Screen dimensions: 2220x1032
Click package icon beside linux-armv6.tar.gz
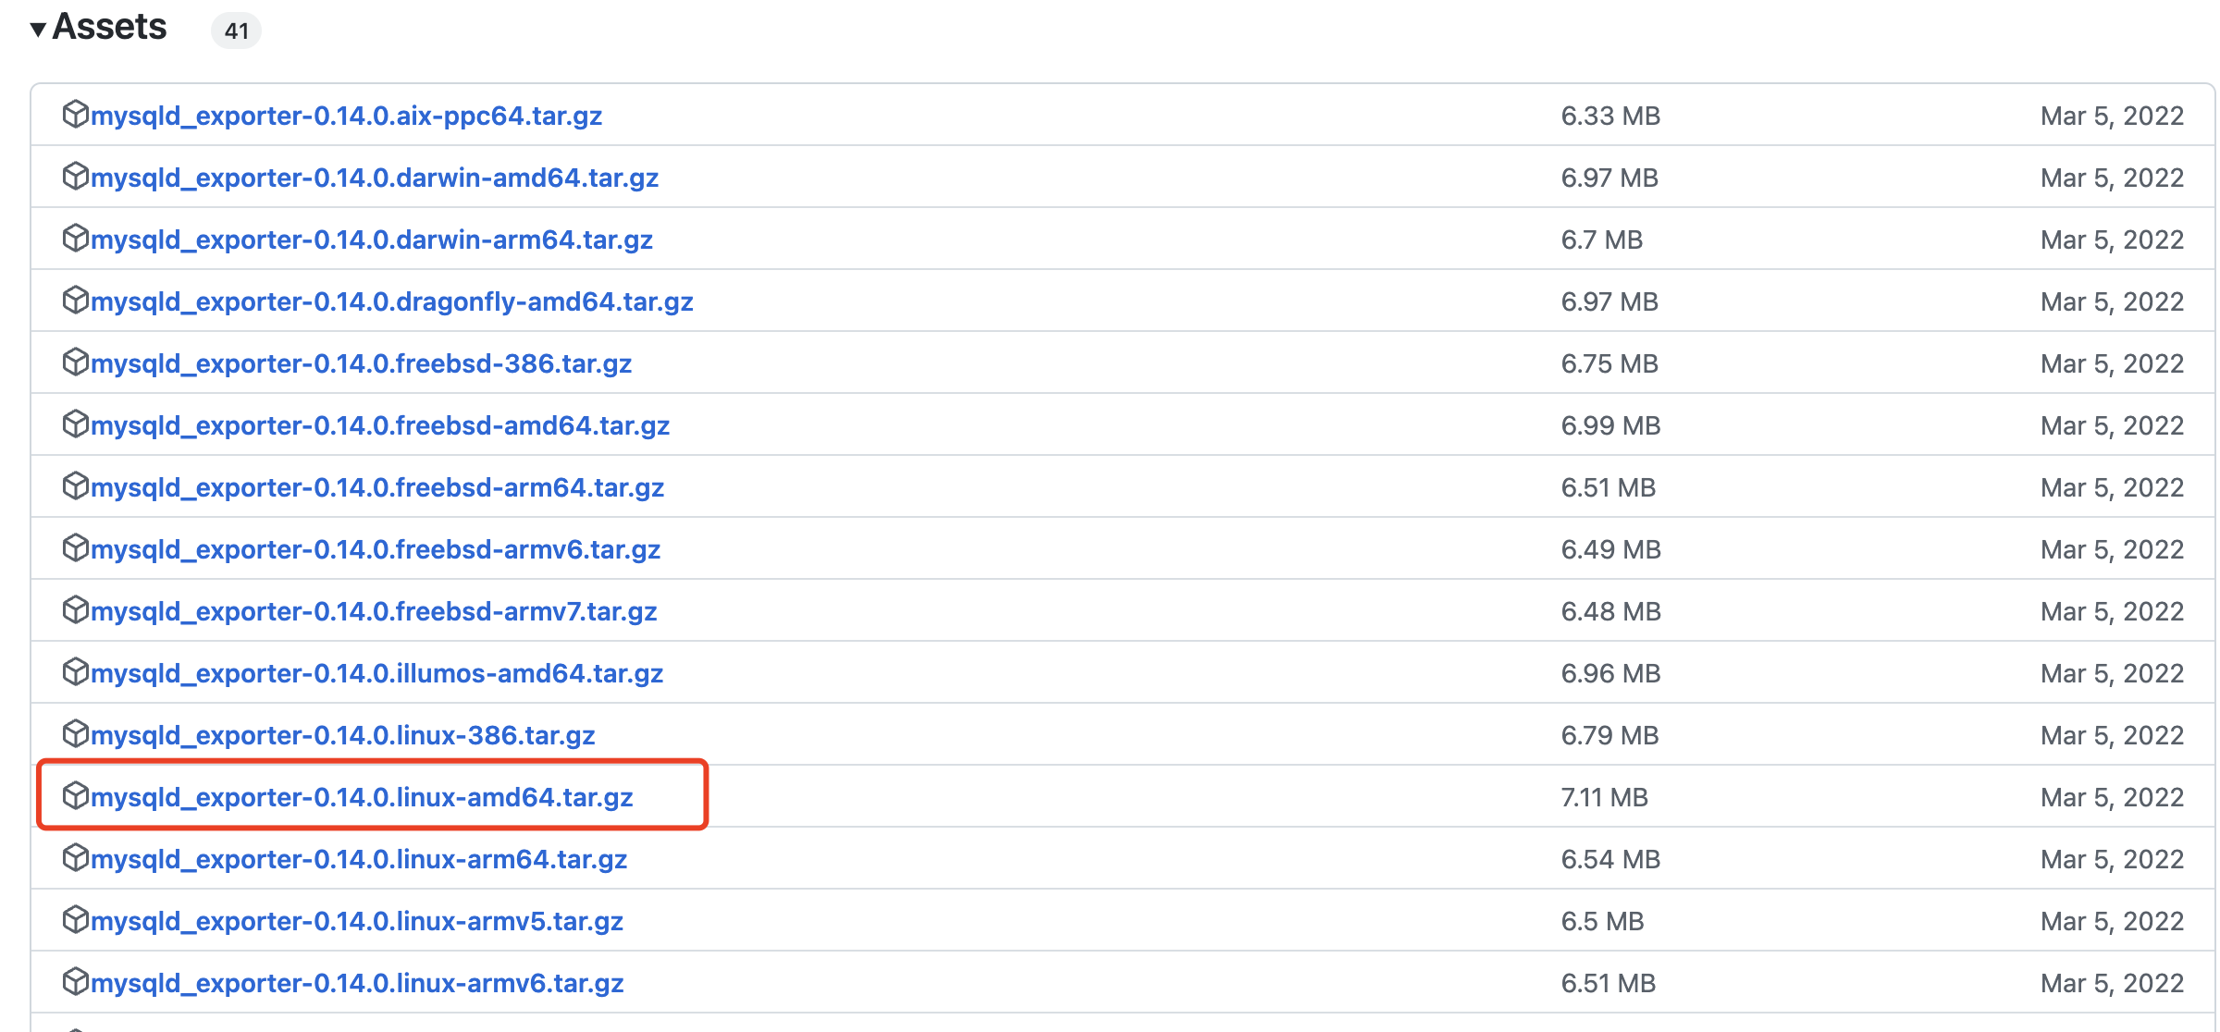click(75, 982)
